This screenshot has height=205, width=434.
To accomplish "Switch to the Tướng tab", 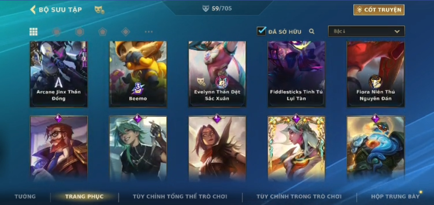I will [x=25, y=197].
